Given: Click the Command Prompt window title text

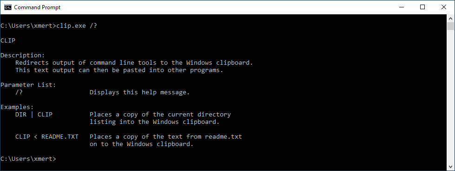Looking at the screenshot, I should point(37,7).
